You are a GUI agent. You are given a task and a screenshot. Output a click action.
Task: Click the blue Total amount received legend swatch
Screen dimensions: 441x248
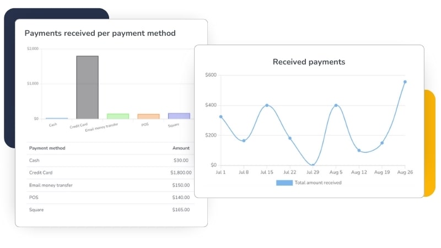coord(284,182)
